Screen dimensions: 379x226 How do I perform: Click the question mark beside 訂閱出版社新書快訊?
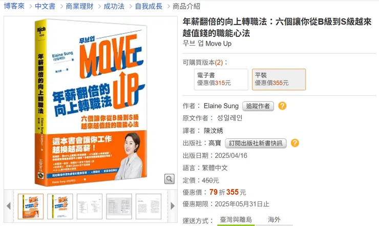pos(294,143)
